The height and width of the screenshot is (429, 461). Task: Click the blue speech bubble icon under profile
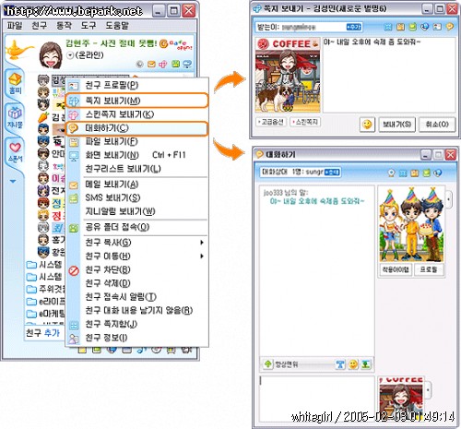187,64
